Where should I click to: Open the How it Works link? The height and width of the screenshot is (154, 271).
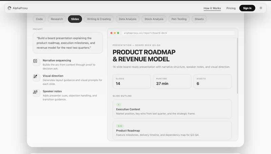click(212, 8)
